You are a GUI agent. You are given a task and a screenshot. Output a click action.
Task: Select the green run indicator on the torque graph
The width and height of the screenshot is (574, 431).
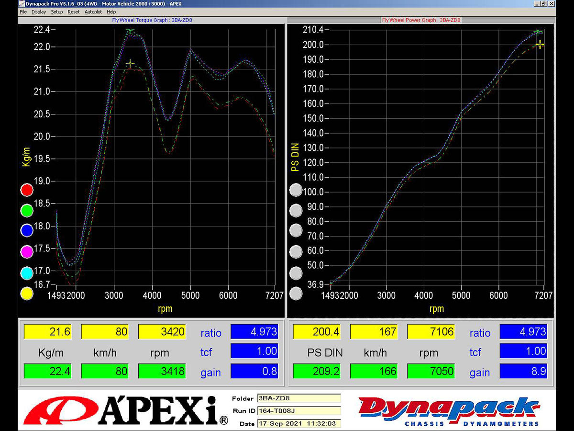click(27, 210)
